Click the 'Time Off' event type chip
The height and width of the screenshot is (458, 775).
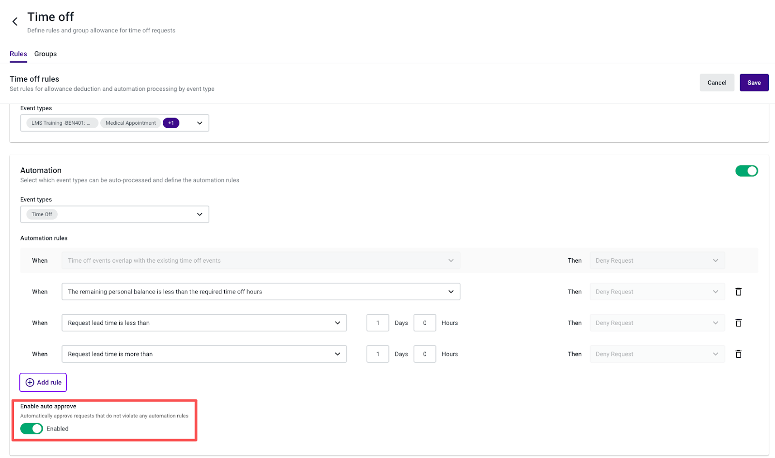coord(42,214)
